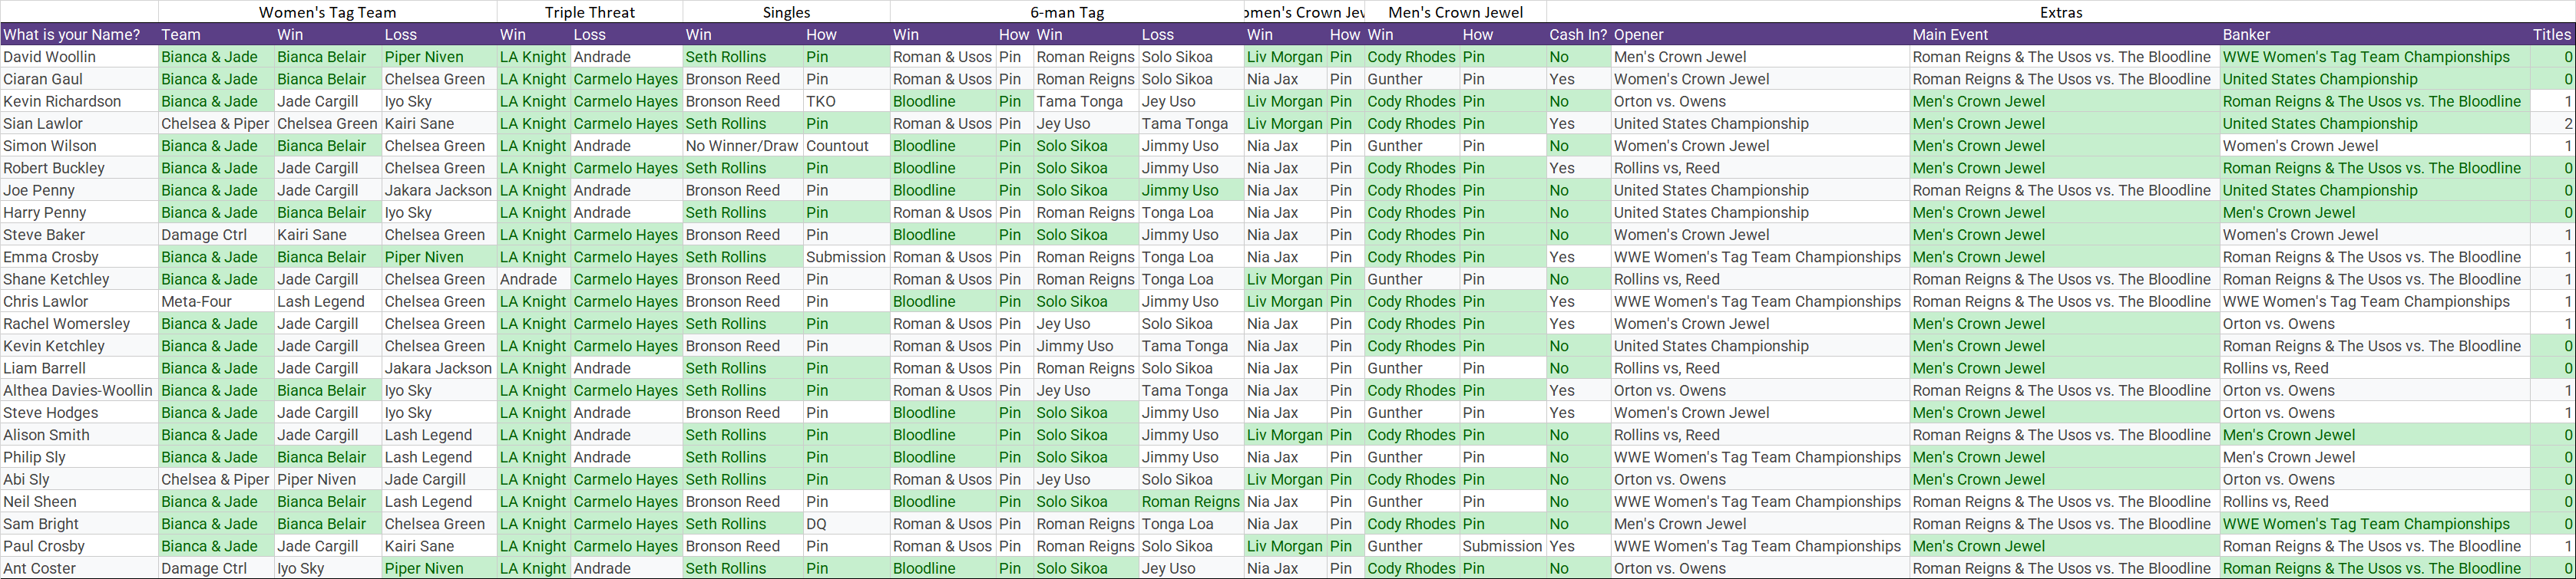Select the "Men's Crown Jewel" group header

pyautogui.click(x=1455, y=13)
